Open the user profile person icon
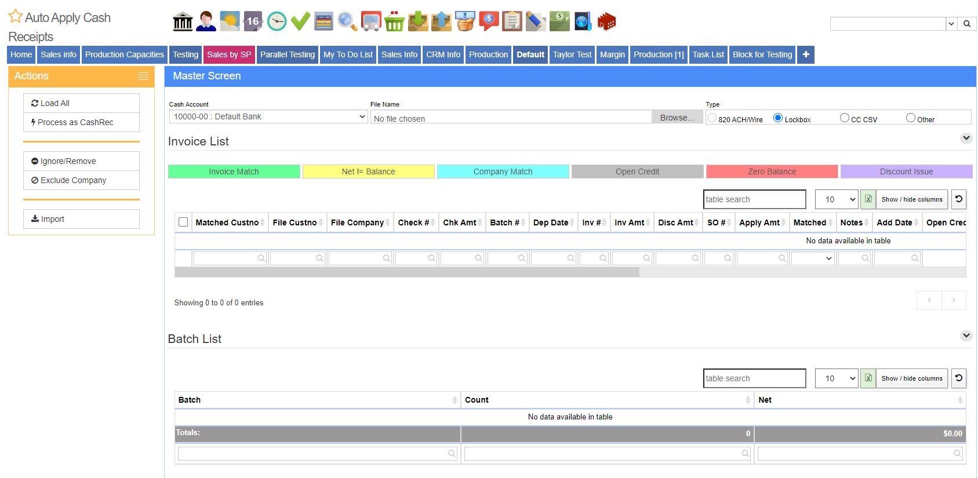This screenshot has height=478, width=978. [206, 22]
